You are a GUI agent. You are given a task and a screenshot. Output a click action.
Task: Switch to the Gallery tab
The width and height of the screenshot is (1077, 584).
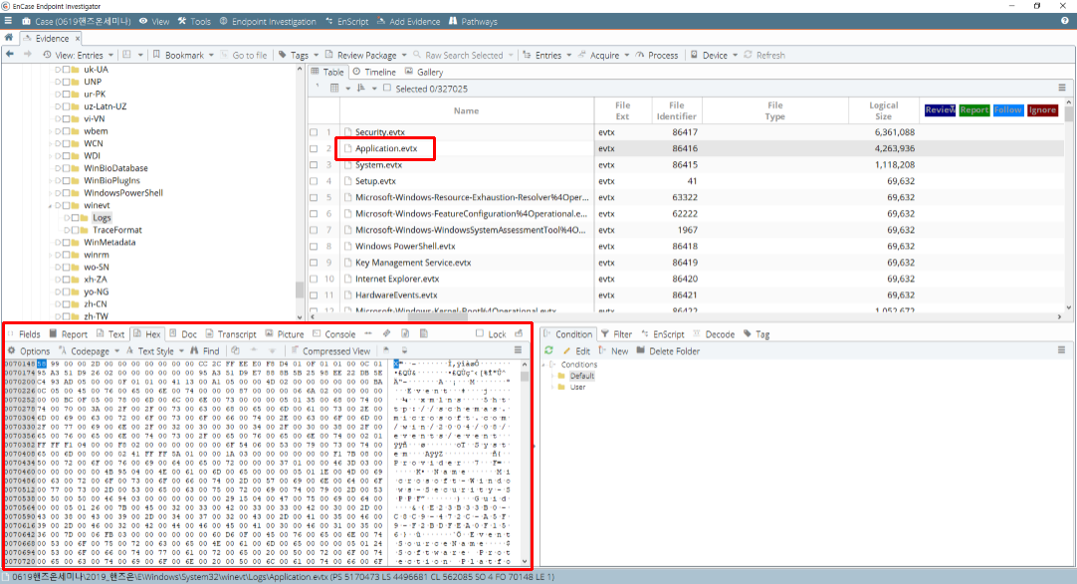pyautogui.click(x=424, y=72)
